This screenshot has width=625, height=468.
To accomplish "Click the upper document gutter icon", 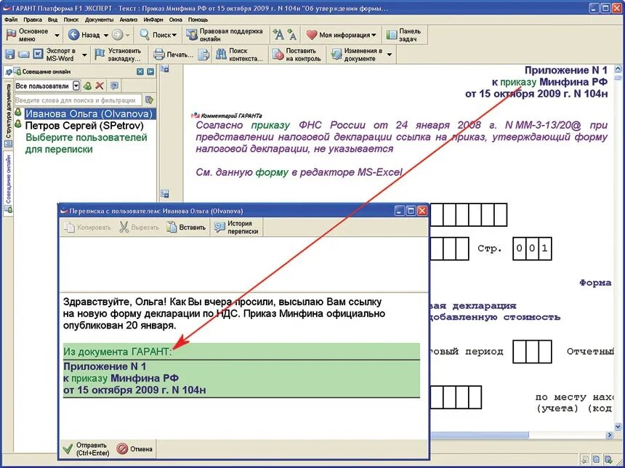I will click(165, 69).
